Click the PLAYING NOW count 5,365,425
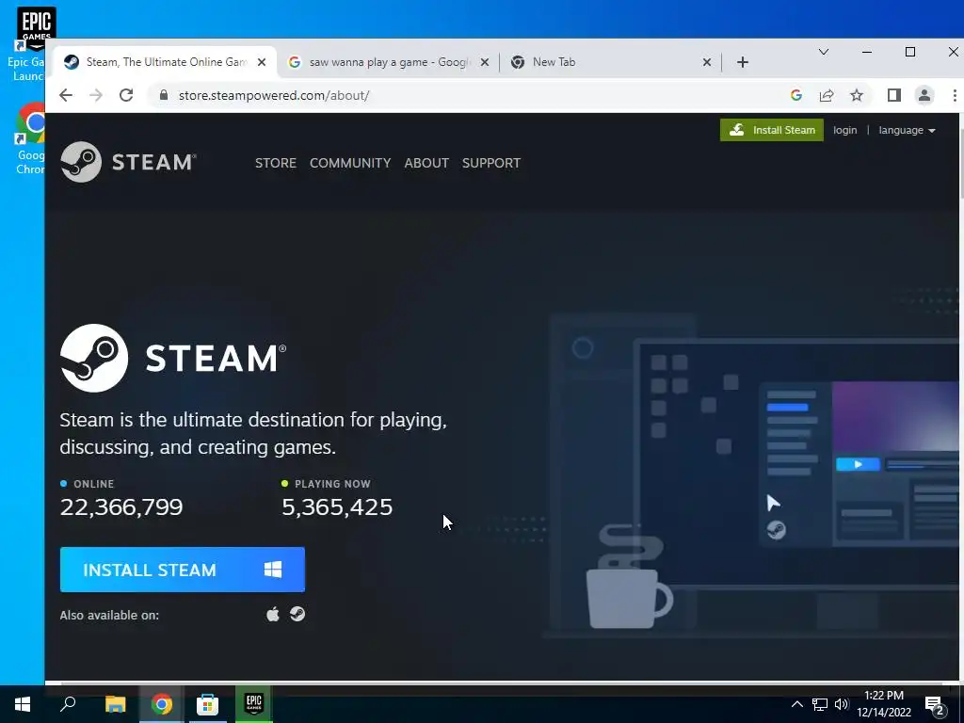964x723 pixels. (x=337, y=507)
